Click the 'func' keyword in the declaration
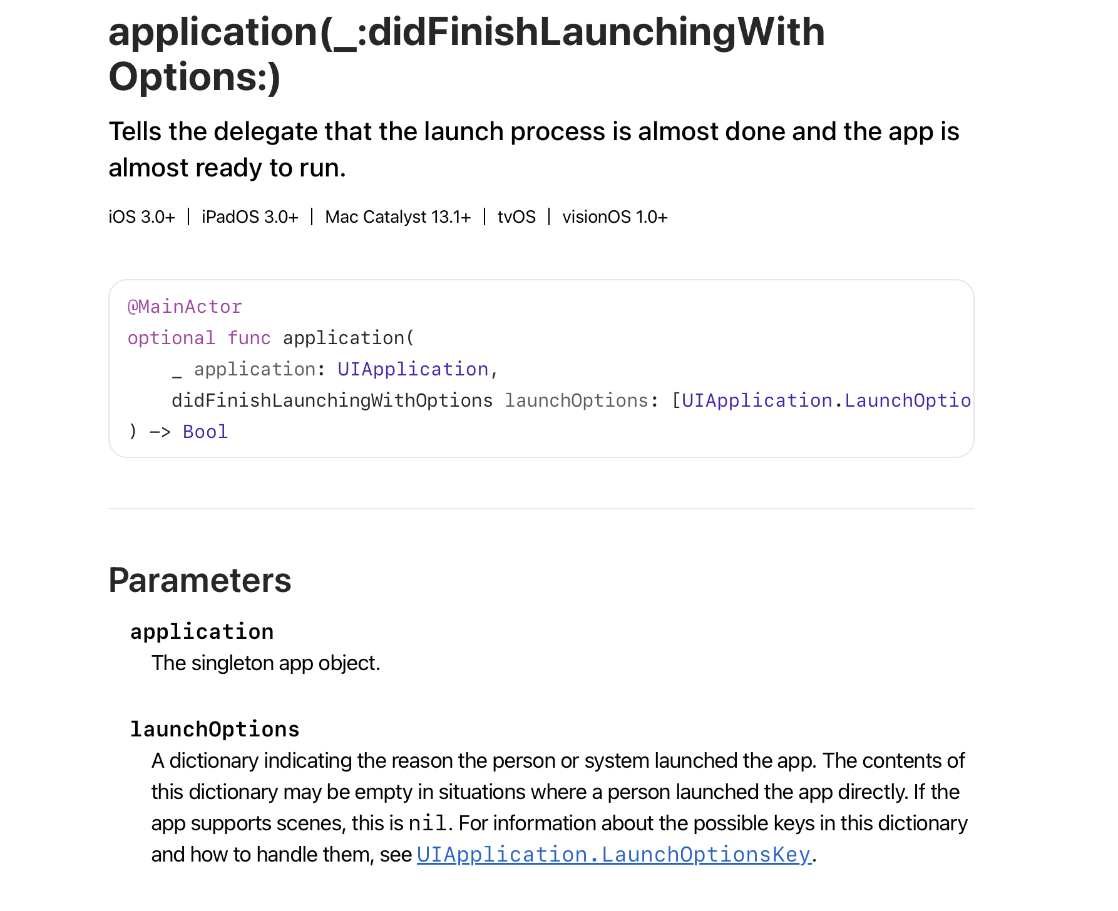Viewport: 1118px width, 911px height. [249, 338]
